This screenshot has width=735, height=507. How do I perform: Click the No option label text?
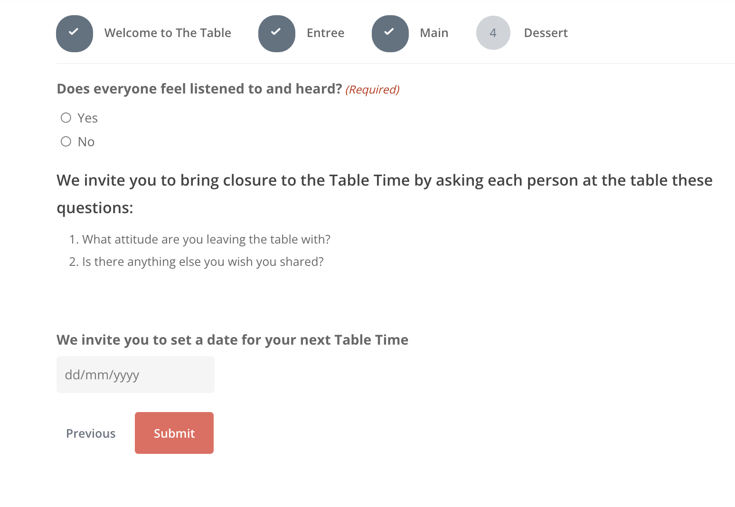pyautogui.click(x=86, y=142)
